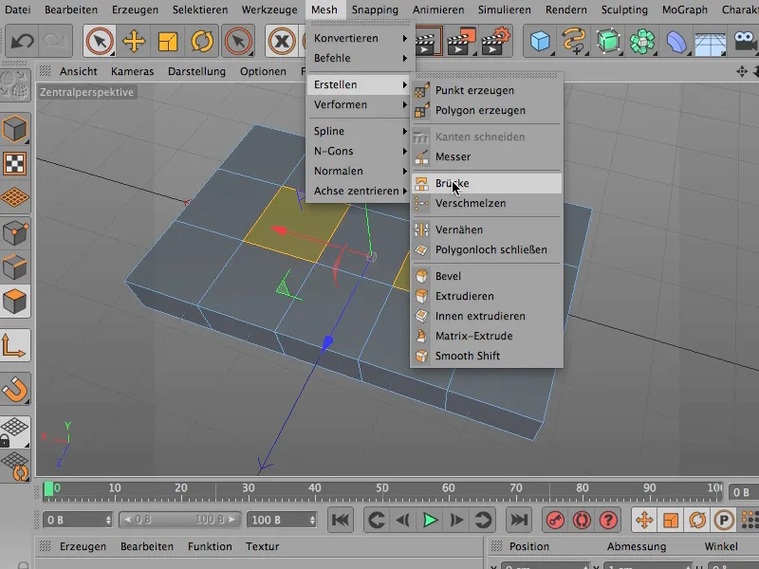Choose Extrudieren from submenu
Viewport: 759px width, 569px height.
(487, 296)
